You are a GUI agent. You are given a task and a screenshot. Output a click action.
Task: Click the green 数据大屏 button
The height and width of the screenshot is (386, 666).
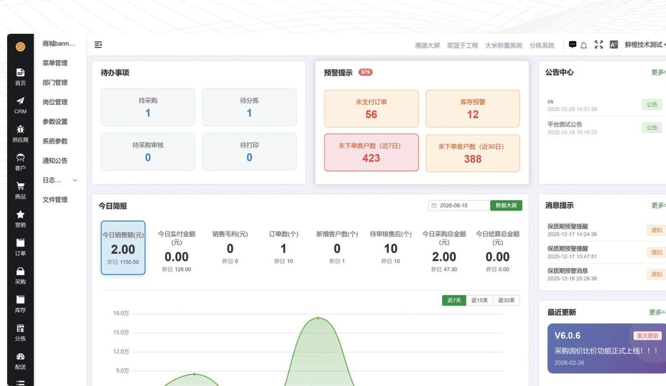pyautogui.click(x=506, y=205)
